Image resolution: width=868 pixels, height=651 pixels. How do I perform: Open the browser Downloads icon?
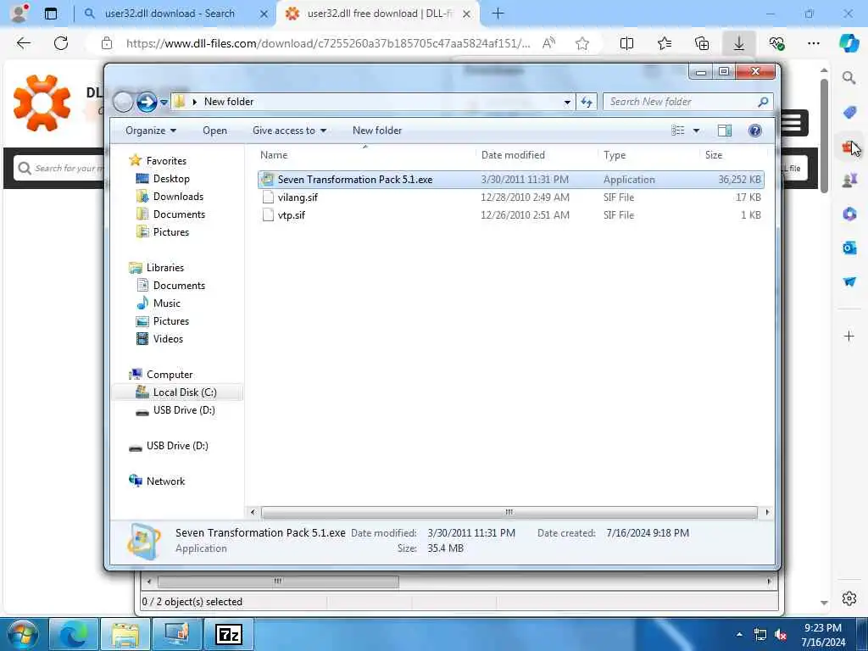tap(738, 43)
